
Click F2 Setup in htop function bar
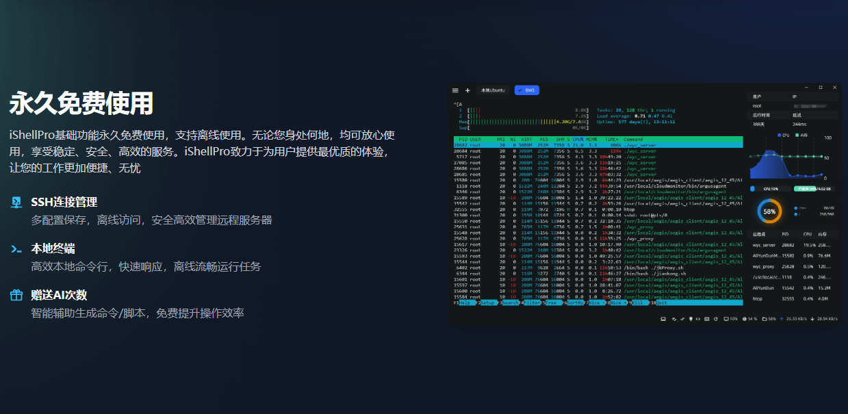click(x=486, y=302)
